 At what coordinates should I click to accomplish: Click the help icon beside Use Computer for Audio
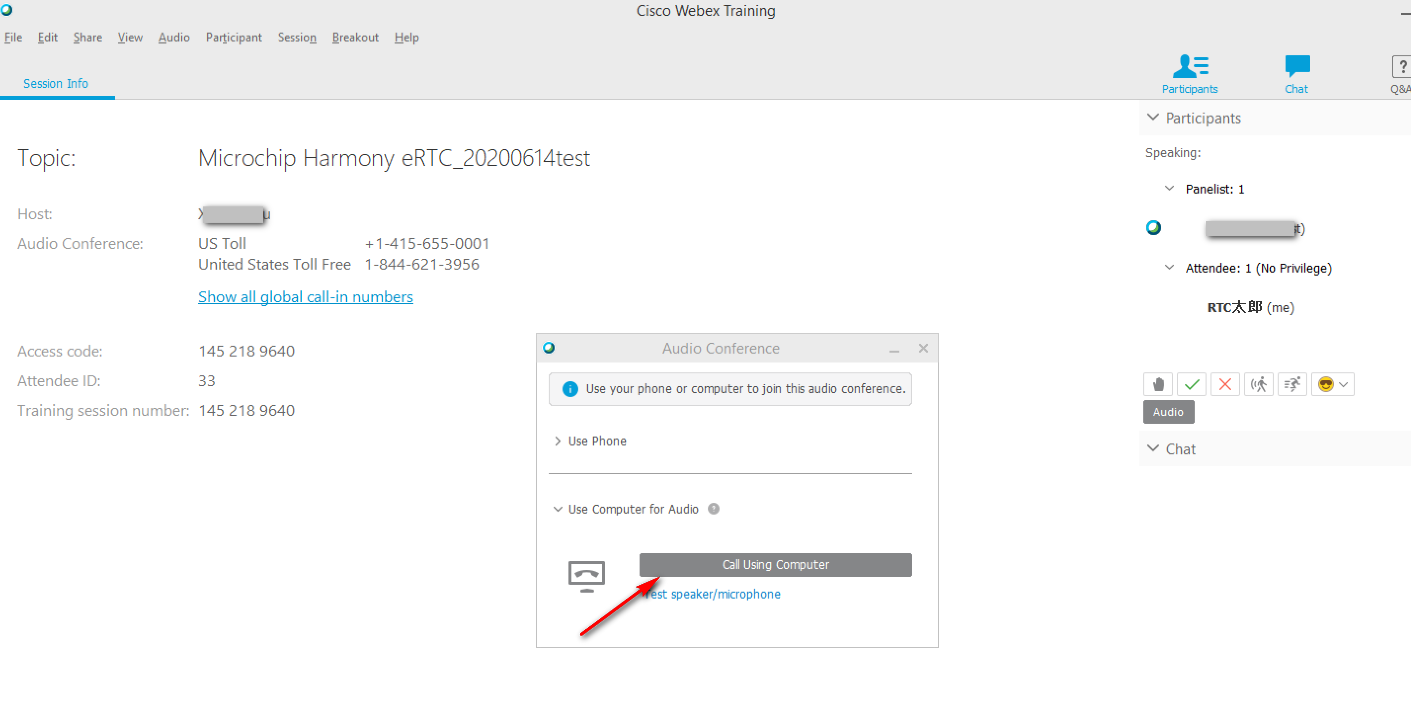713,509
